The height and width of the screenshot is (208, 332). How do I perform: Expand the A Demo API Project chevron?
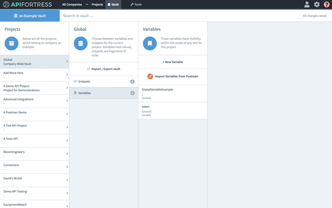67,88
